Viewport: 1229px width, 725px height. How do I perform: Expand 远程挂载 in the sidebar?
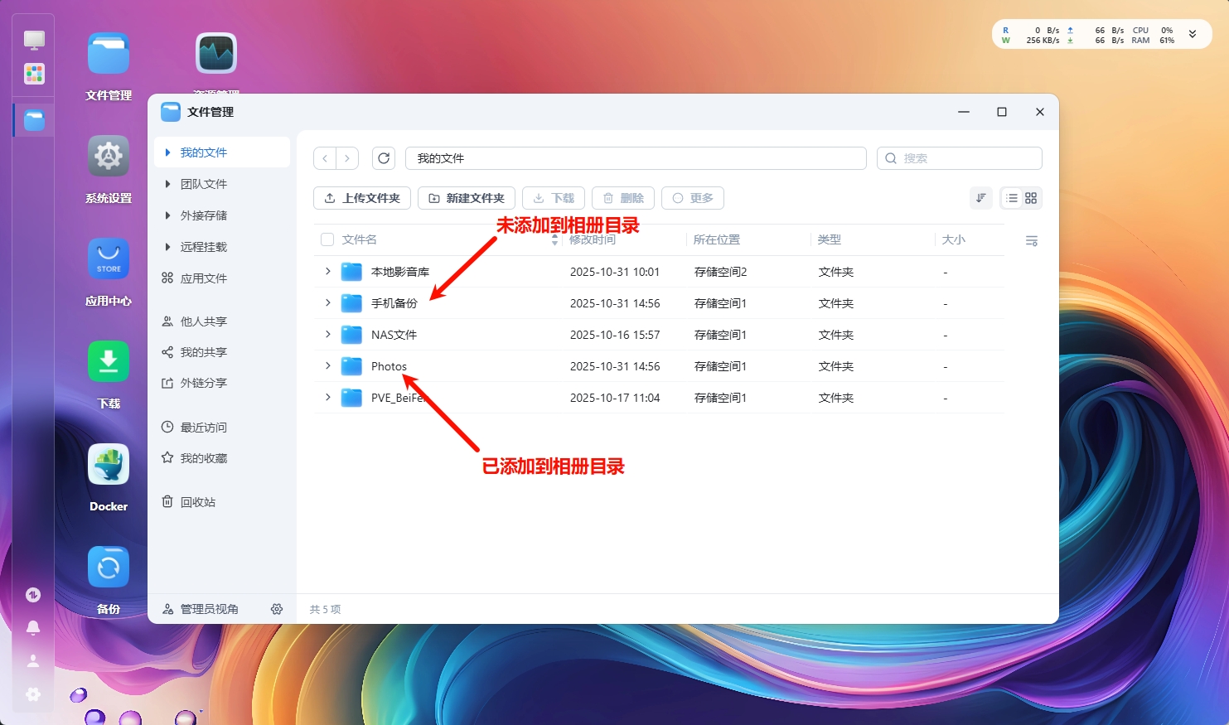167,247
